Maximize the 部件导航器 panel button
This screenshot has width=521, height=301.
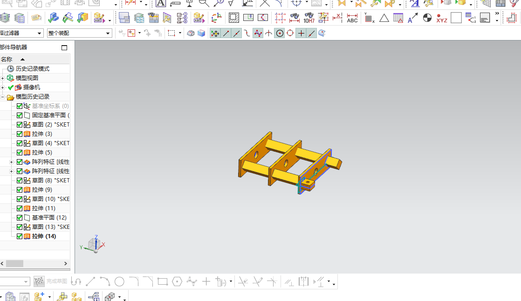64,48
